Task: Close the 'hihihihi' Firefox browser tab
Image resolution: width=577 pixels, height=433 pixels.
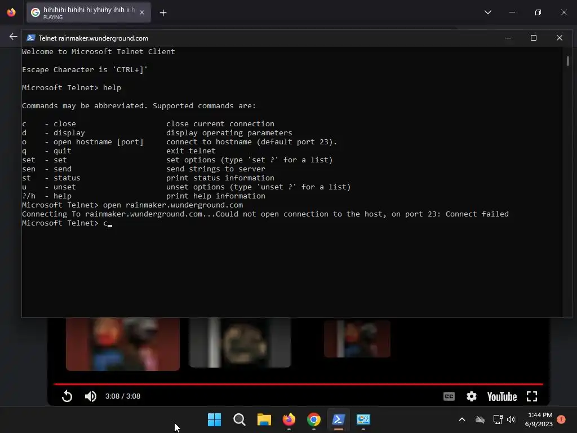Action: click(x=142, y=12)
